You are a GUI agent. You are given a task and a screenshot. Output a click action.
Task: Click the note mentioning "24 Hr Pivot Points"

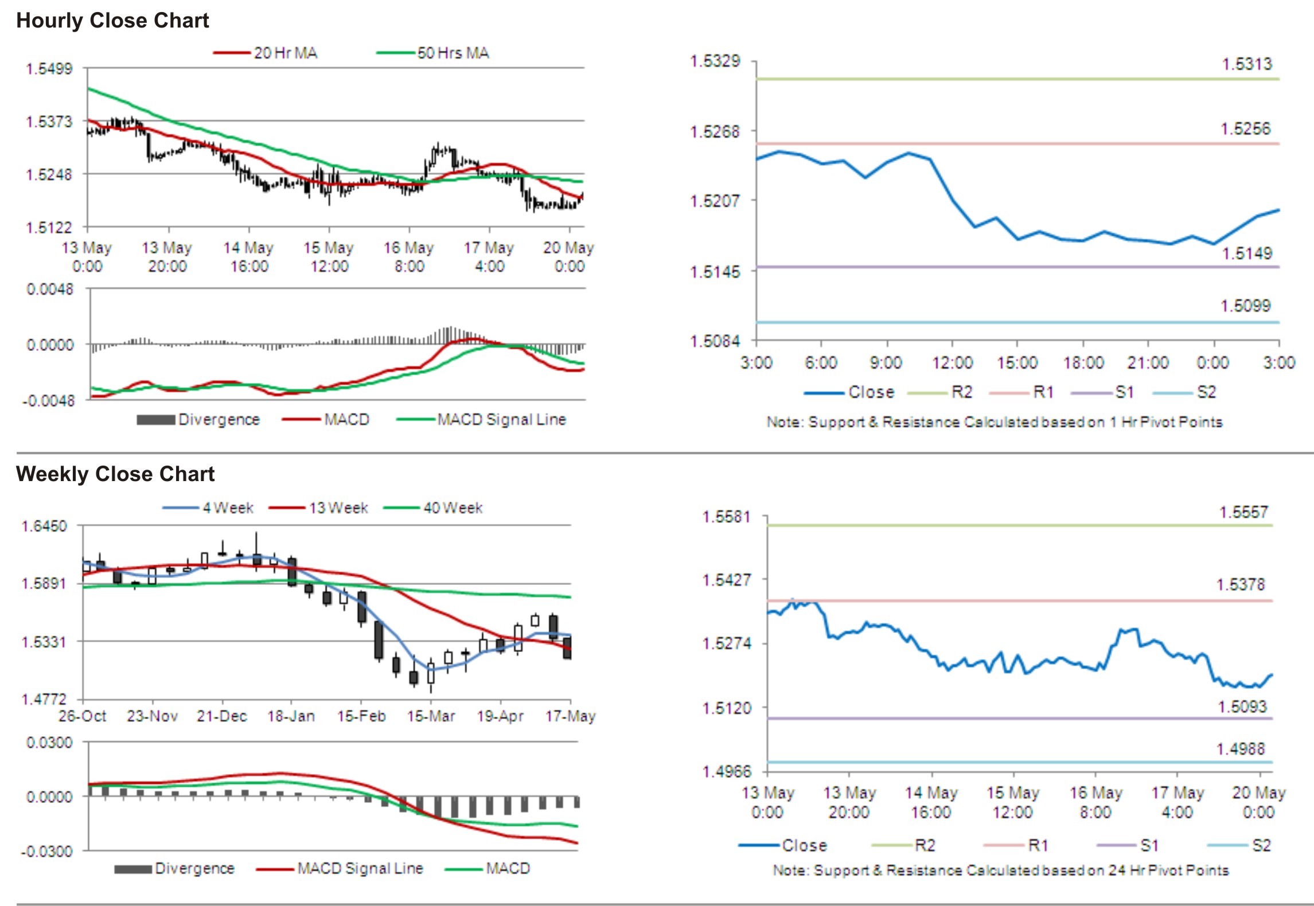[x=1001, y=870]
